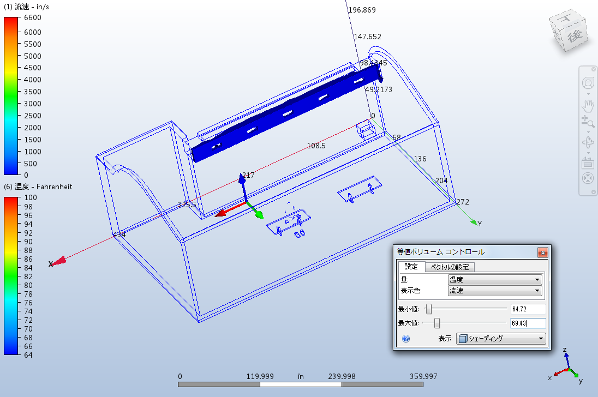Click the 流速 color legend bar
598x397 pixels.
click(x=11, y=96)
